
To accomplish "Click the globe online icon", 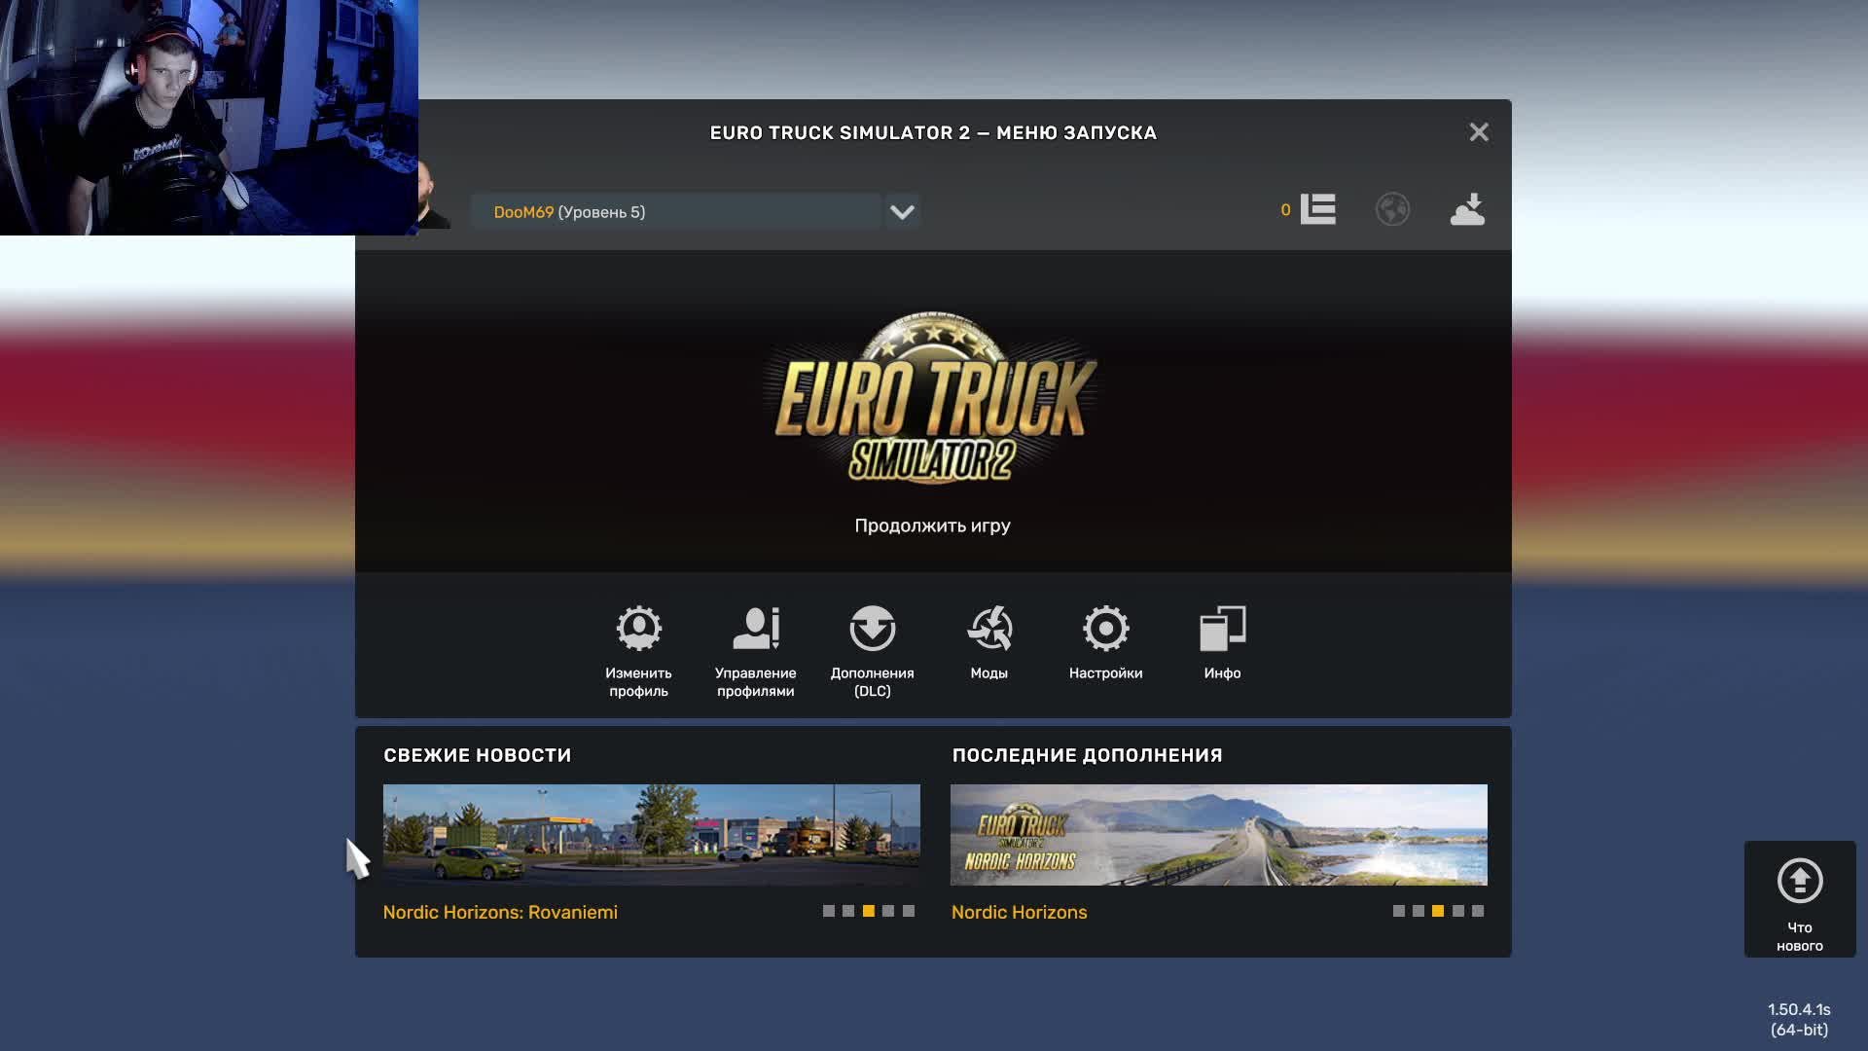I will (1392, 209).
